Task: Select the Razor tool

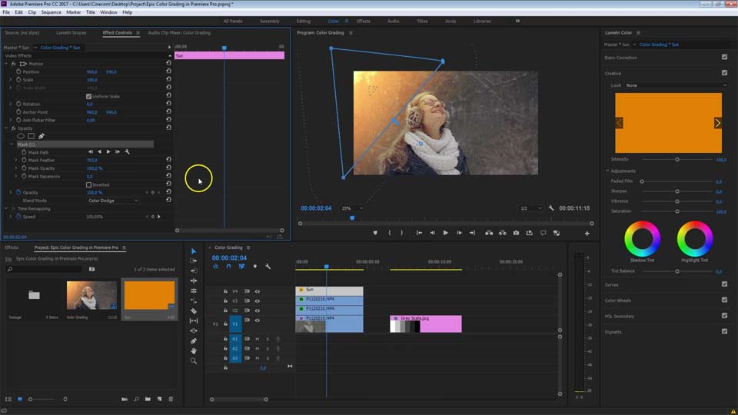Action: click(x=194, y=311)
